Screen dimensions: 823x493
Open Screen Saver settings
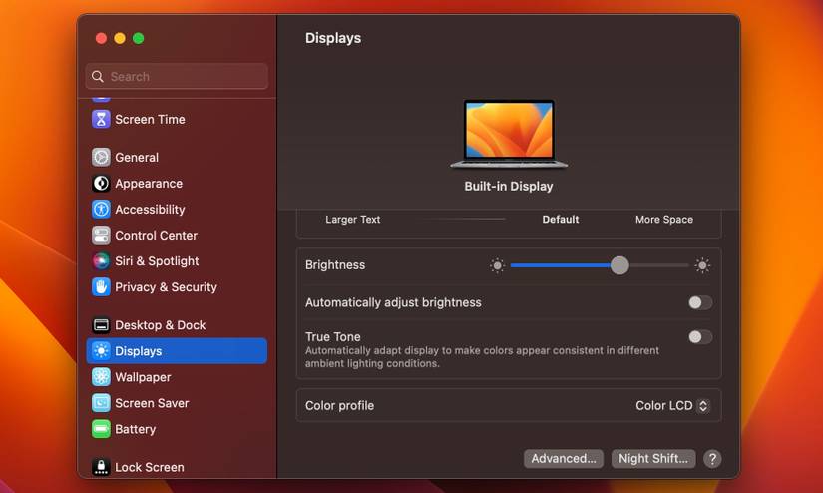click(x=152, y=403)
